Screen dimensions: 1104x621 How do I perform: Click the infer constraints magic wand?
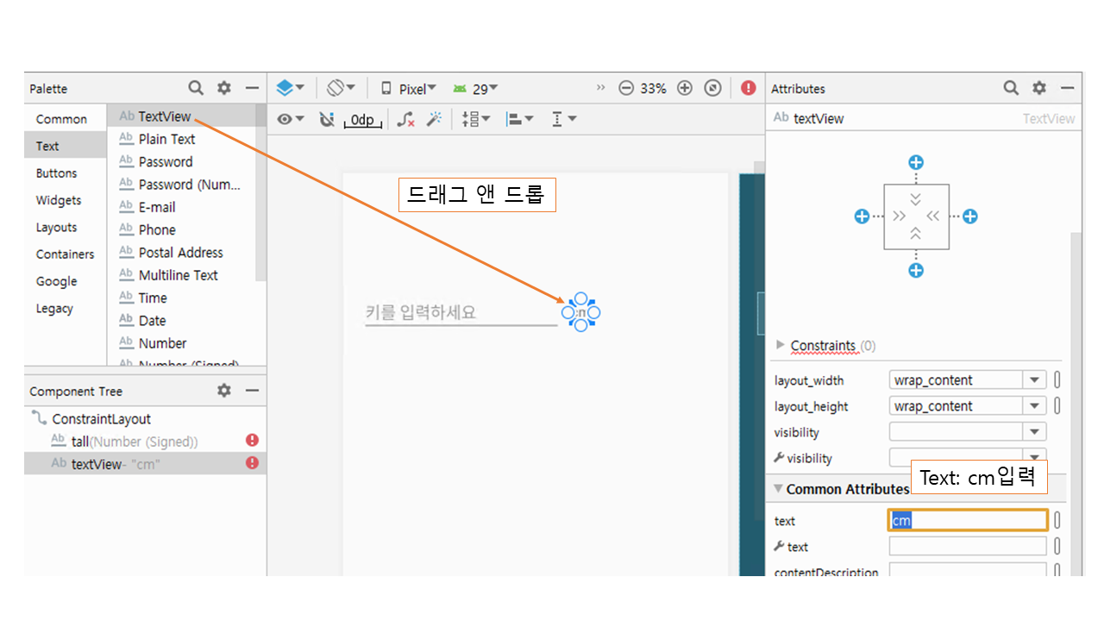click(434, 120)
